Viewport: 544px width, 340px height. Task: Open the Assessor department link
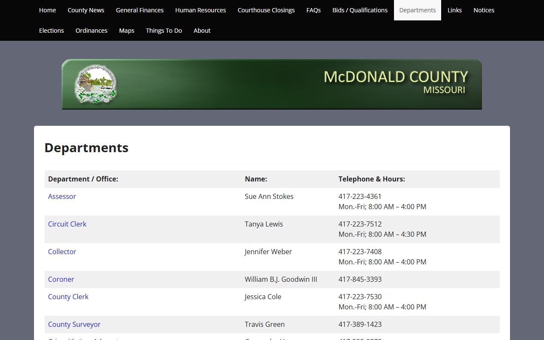[62, 196]
